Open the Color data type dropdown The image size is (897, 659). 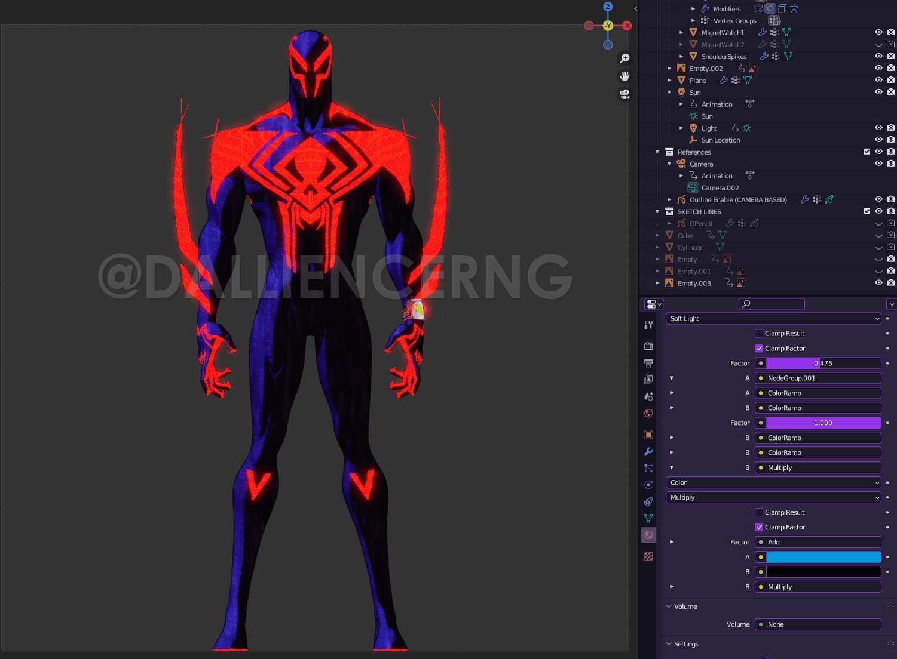[773, 482]
